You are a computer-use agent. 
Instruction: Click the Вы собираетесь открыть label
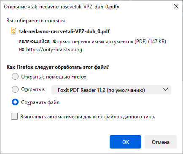[x=35, y=21]
